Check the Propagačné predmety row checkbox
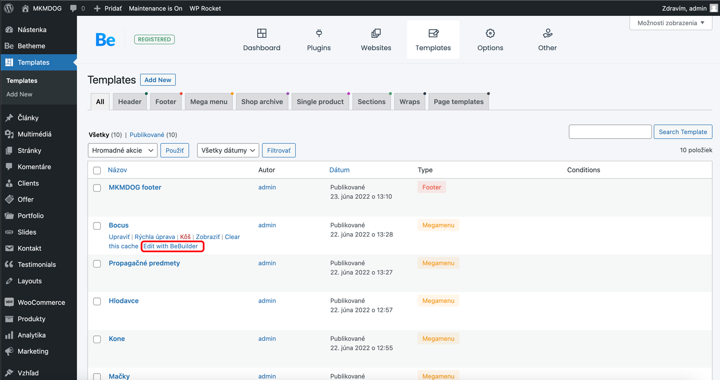 [x=97, y=263]
